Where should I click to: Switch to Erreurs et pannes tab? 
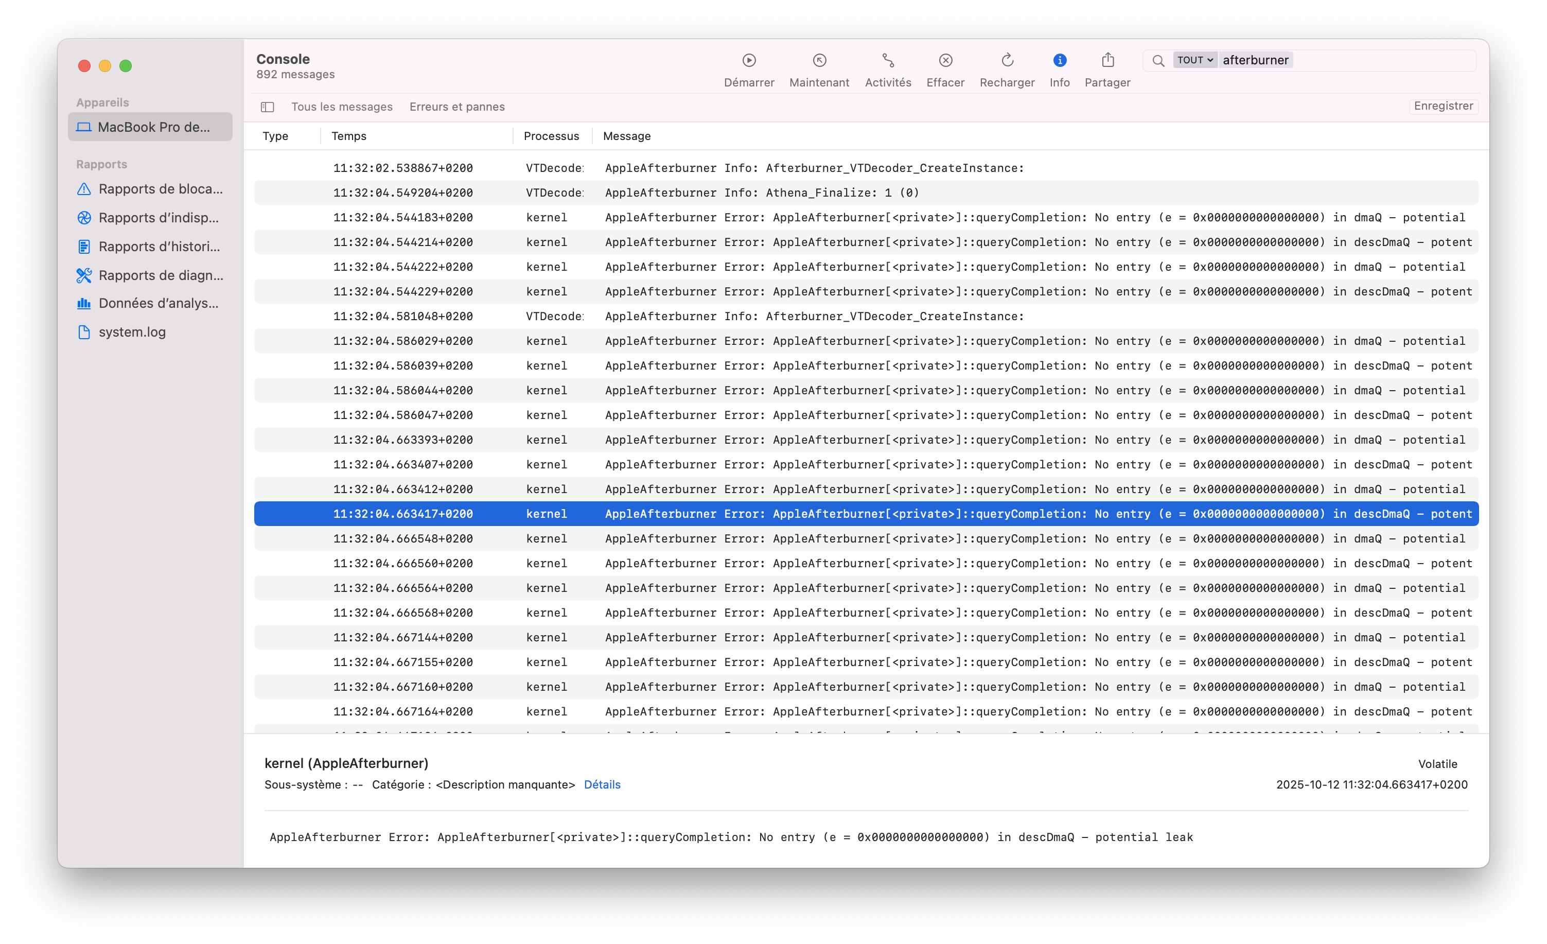[x=456, y=107]
